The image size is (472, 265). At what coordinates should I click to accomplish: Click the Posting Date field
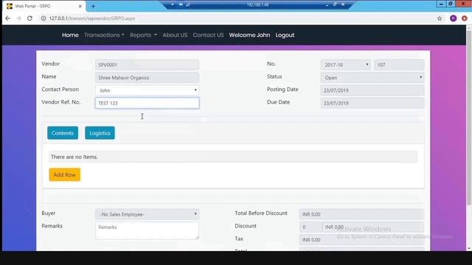click(x=372, y=90)
